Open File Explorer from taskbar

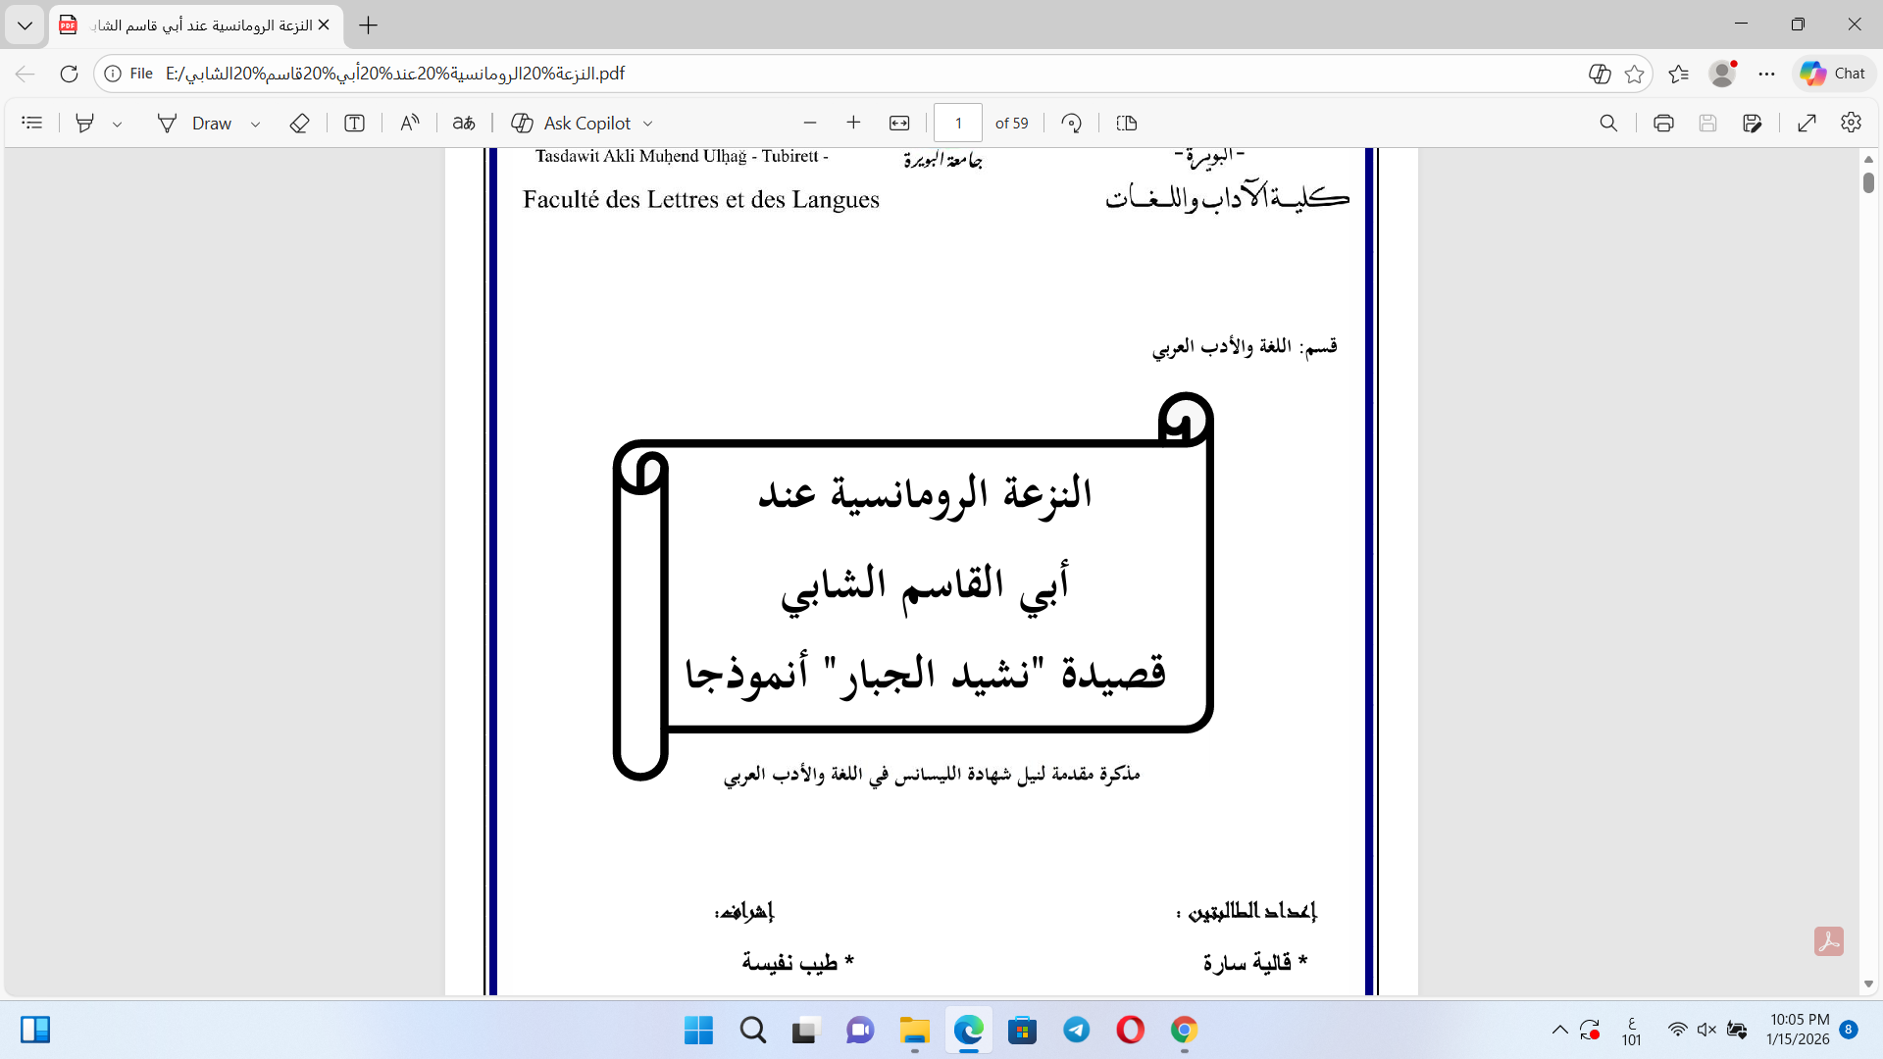(914, 1030)
